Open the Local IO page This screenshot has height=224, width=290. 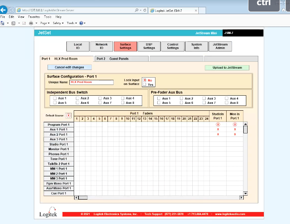click(x=78, y=46)
